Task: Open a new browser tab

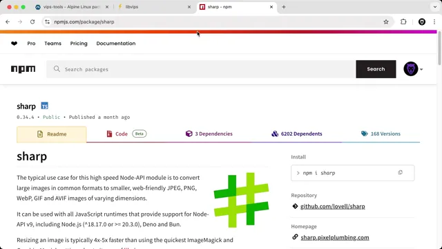Action: (x=284, y=7)
